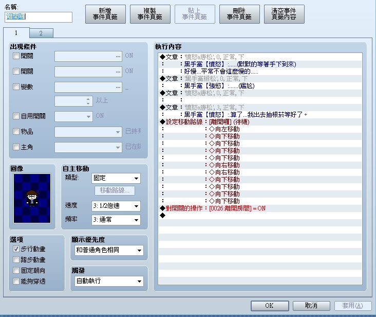Click the 刪除事件頁籤 button
The image size is (376, 317).
coord(239,14)
